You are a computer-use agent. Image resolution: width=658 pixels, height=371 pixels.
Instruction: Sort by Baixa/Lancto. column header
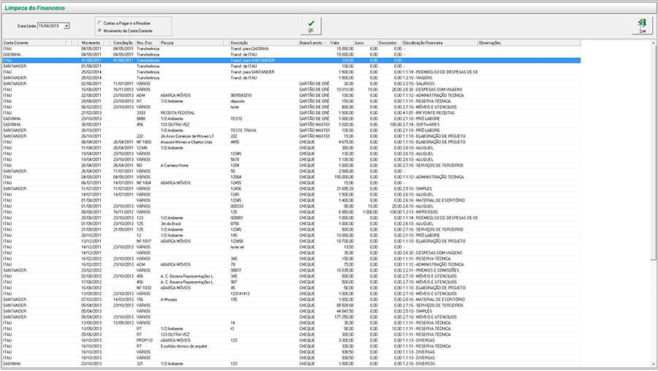(x=314, y=43)
